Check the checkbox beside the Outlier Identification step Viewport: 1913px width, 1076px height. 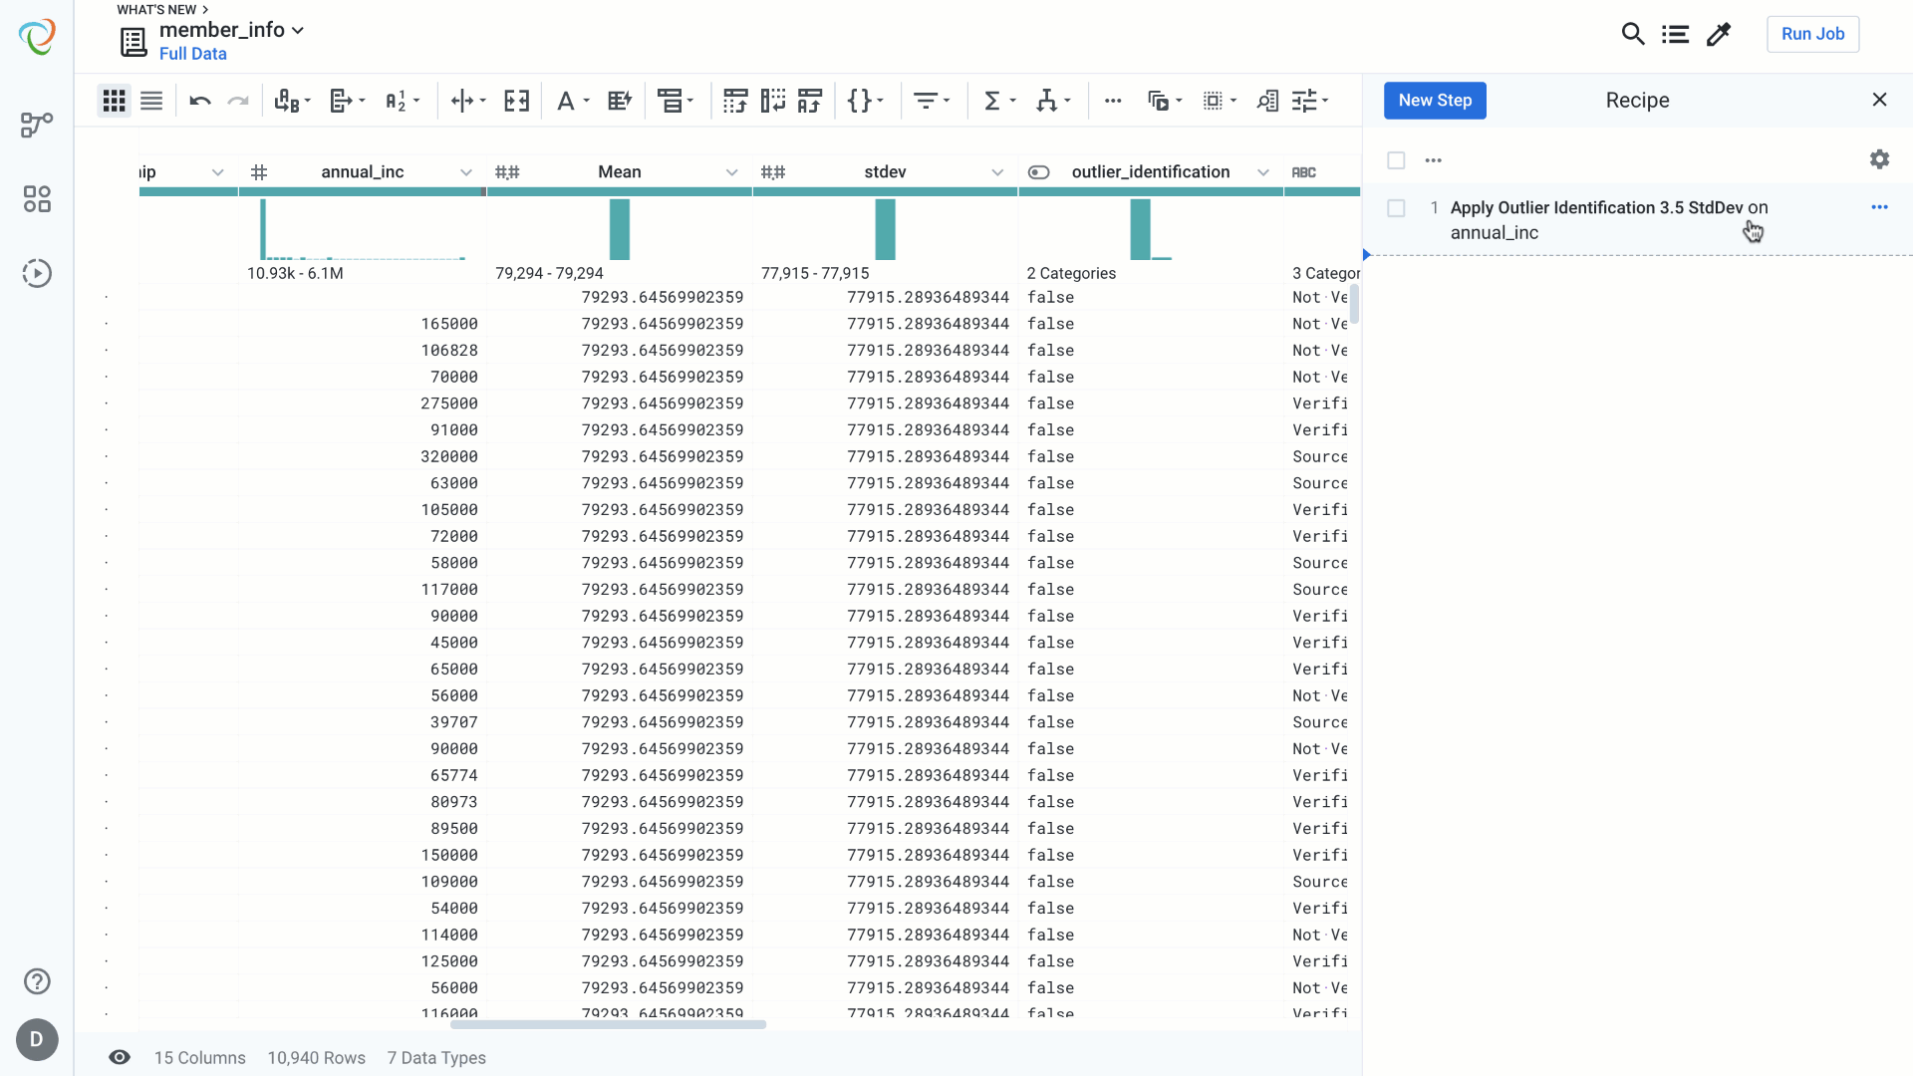(1396, 208)
